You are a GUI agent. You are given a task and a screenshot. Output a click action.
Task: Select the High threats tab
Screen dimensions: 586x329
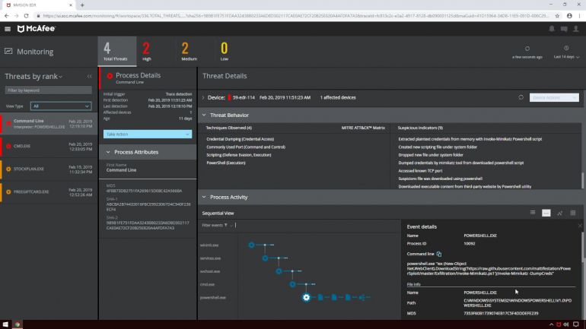coord(146,51)
